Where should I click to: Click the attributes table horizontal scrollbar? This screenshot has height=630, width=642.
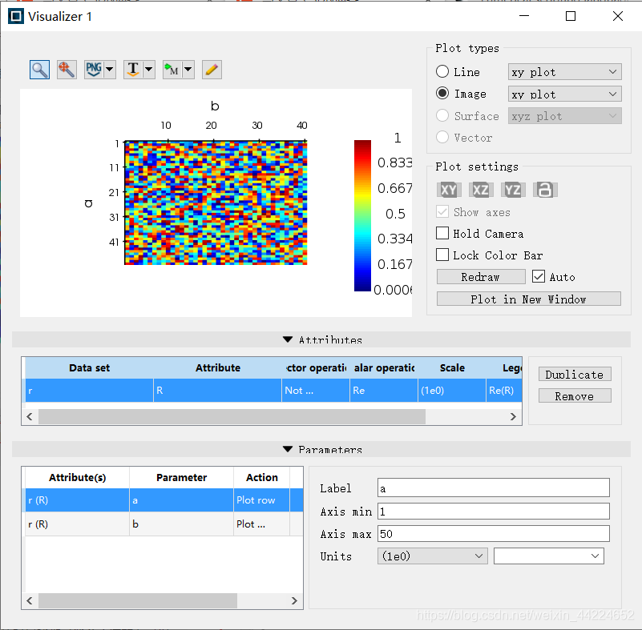pos(232,416)
